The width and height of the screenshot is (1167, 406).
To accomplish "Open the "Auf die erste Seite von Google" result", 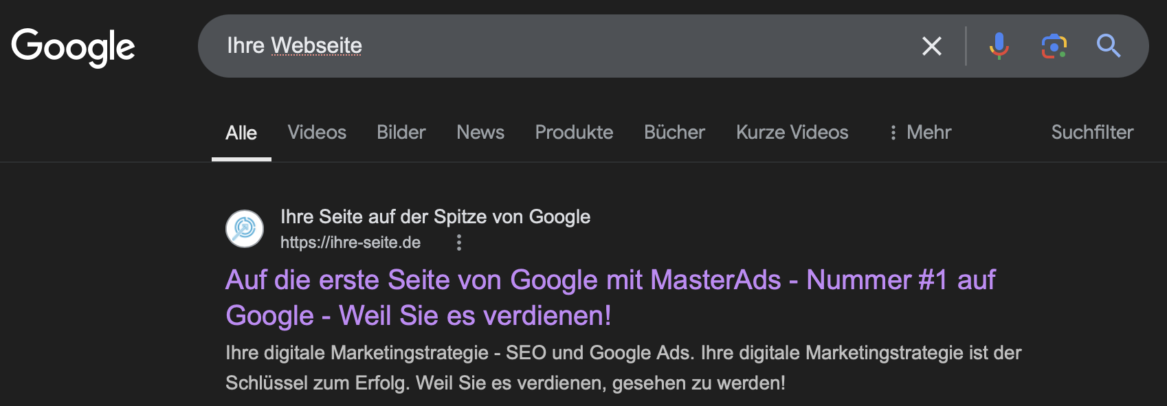I will tap(610, 297).
